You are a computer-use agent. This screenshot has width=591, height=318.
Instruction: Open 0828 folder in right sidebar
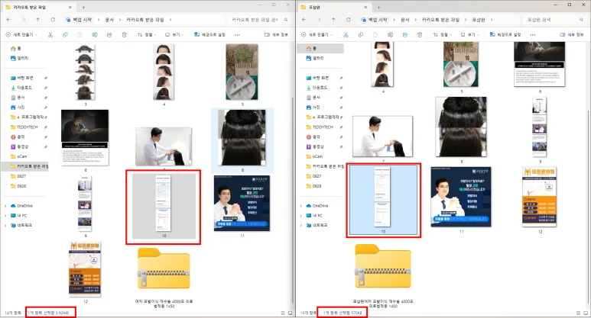pyautogui.click(x=317, y=185)
